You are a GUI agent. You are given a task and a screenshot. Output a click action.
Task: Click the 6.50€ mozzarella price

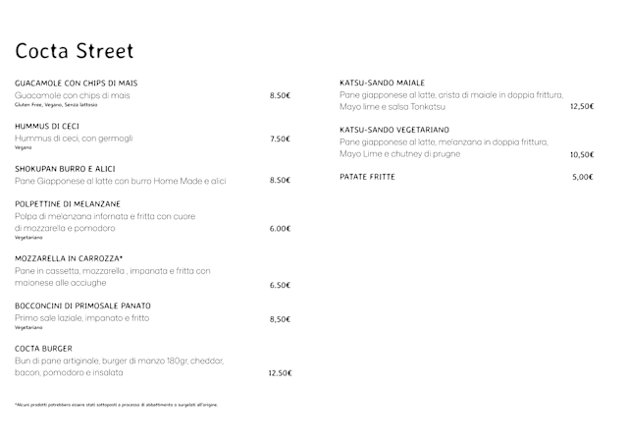[280, 285]
